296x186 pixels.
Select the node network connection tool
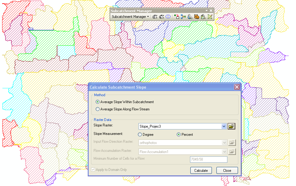(x=183, y=17)
